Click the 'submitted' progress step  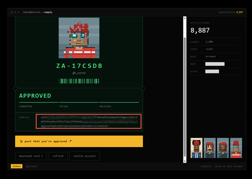pos(26,106)
